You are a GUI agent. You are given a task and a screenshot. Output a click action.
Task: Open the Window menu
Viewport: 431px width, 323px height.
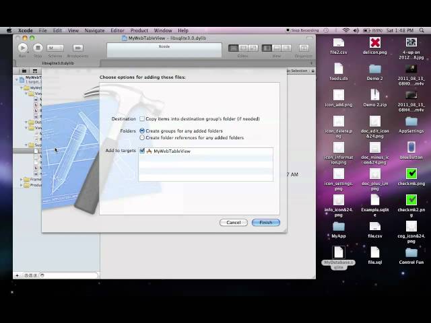tap(163, 30)
